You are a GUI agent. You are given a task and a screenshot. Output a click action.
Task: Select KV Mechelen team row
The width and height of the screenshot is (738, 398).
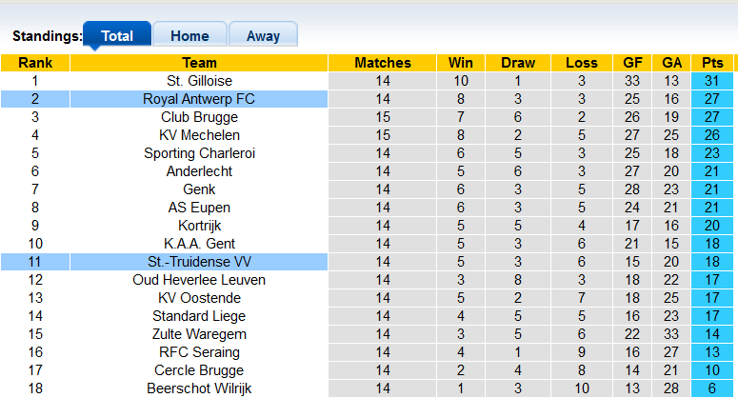click(199, 135)
